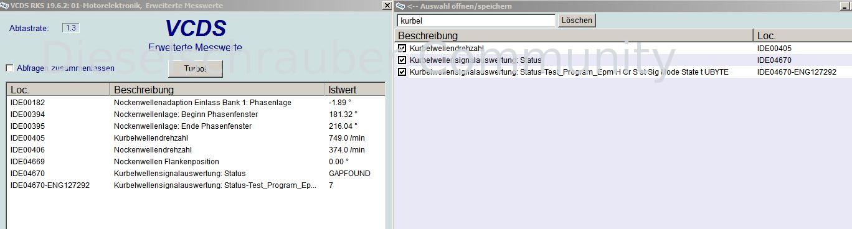Click the Auswahl öffnen/speichern window icon
The image size is (852, 229).
[x=400, y=6]
